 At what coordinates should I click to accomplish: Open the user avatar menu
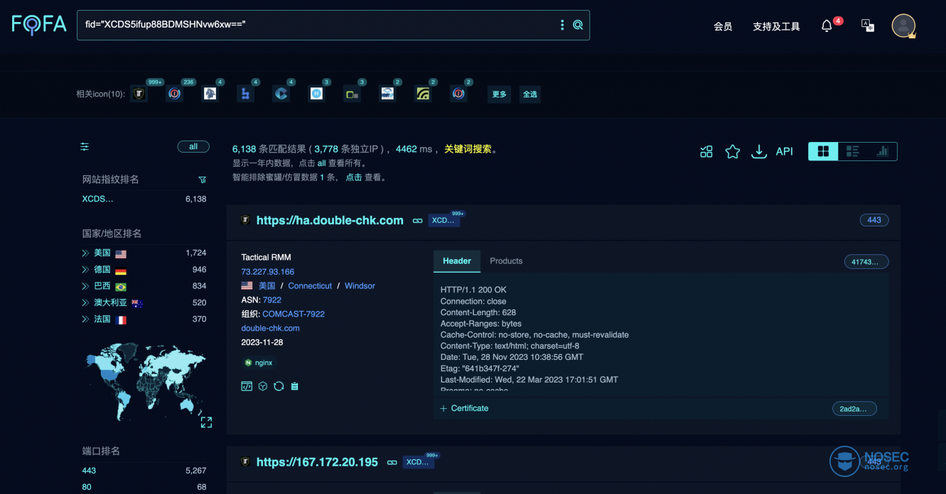coord(903,26)
